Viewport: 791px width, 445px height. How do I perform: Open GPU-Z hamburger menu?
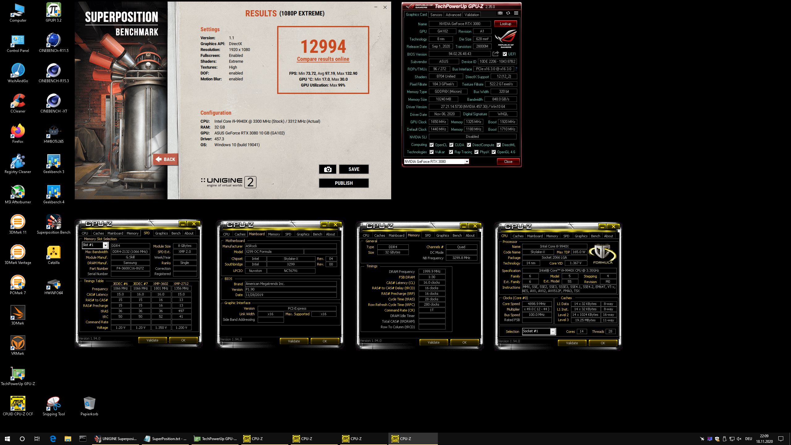tap(516, 13)
